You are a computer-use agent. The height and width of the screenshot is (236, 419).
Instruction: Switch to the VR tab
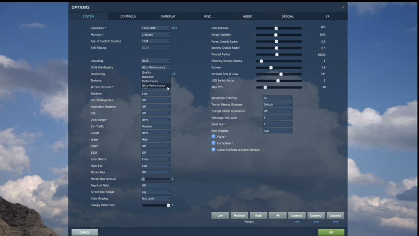[327, 16]
